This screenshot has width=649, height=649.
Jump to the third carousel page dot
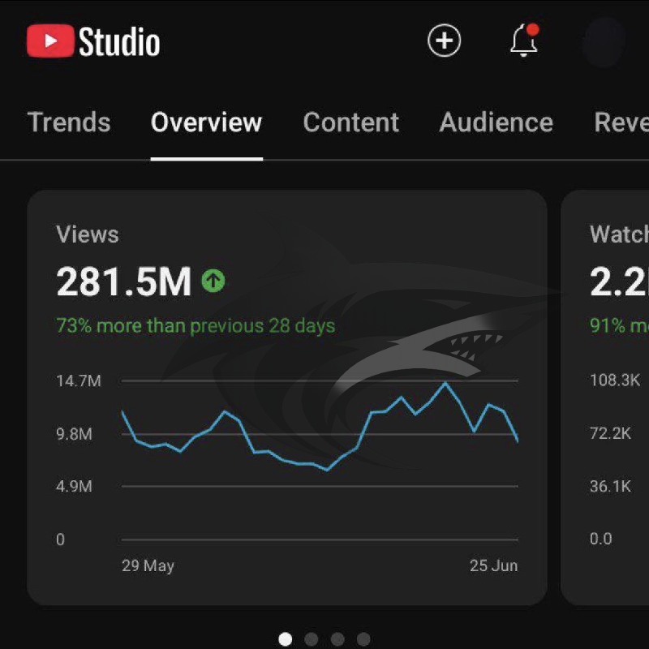pyautogui.click(x=337, y=638)
